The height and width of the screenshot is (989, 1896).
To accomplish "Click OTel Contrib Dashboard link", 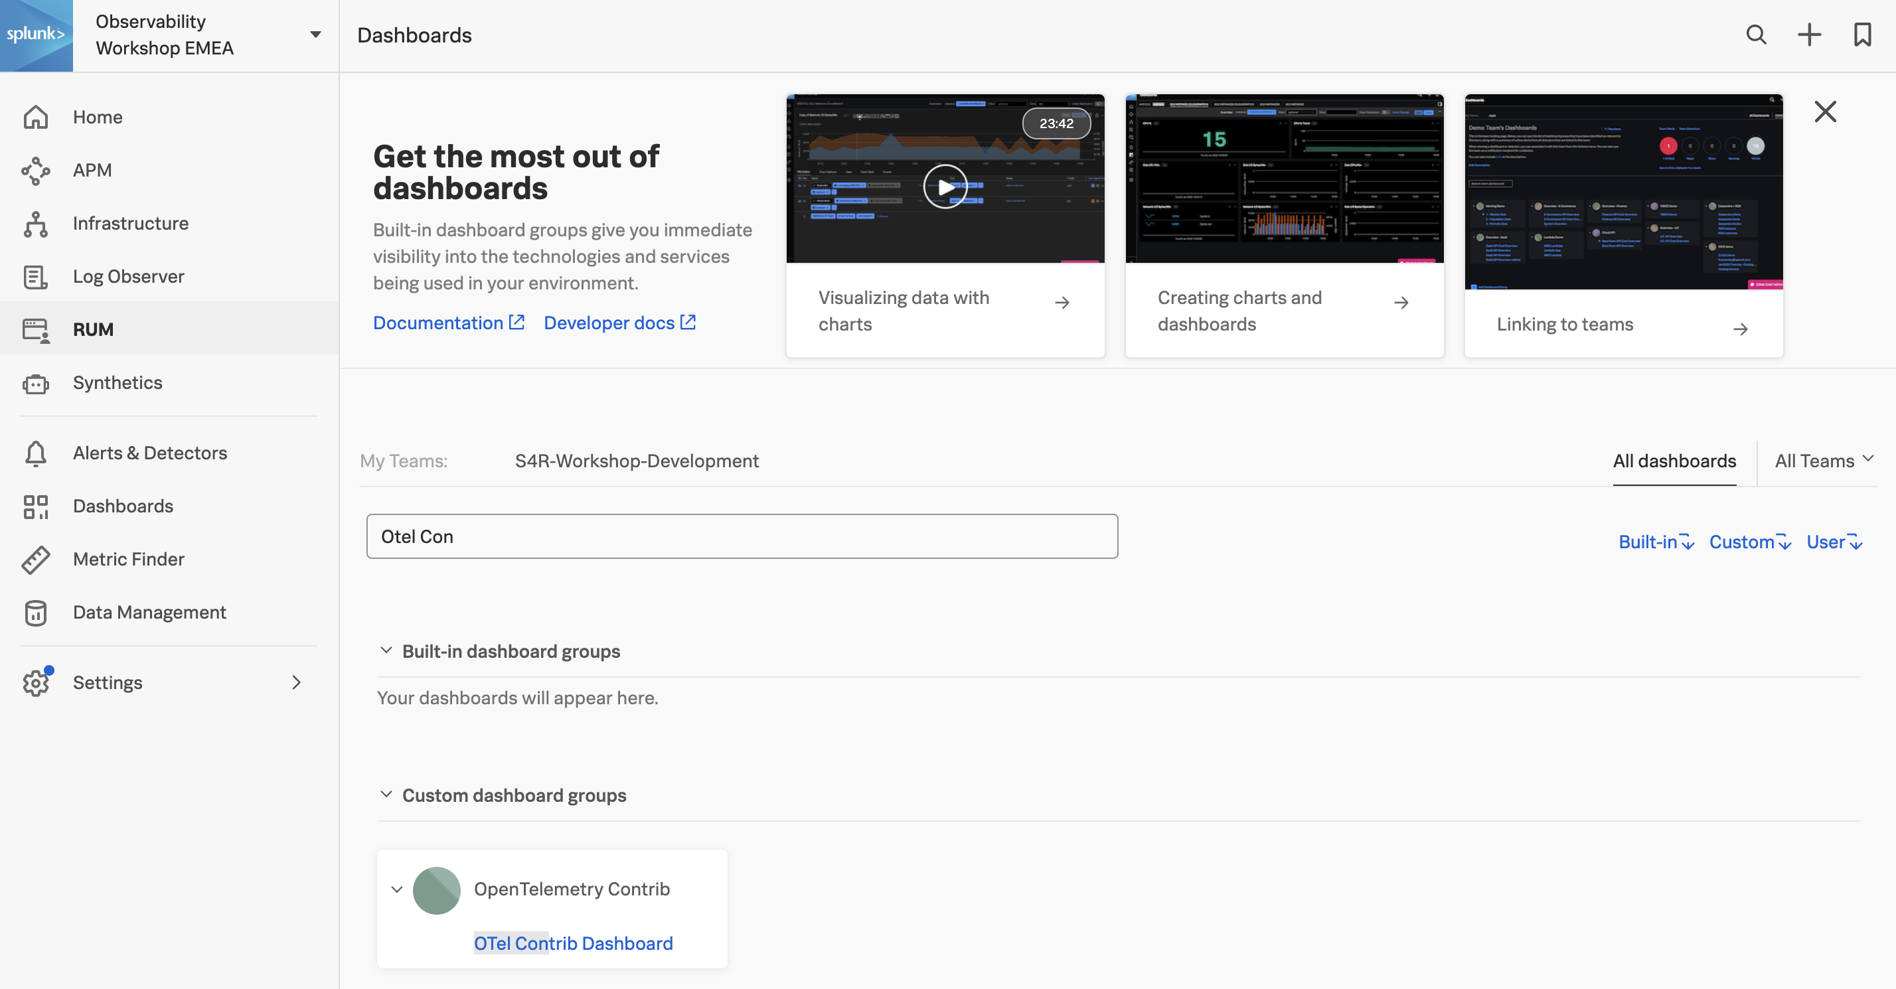I will 573,943.
